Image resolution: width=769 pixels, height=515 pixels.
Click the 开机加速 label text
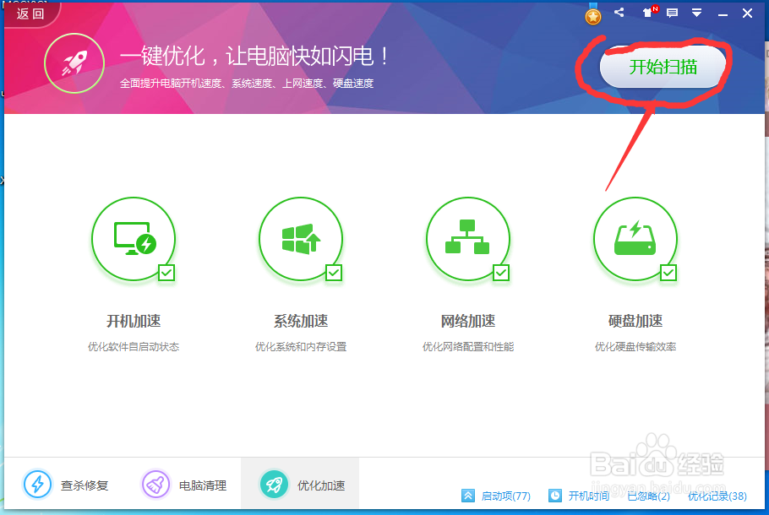[x=134, y=321]
